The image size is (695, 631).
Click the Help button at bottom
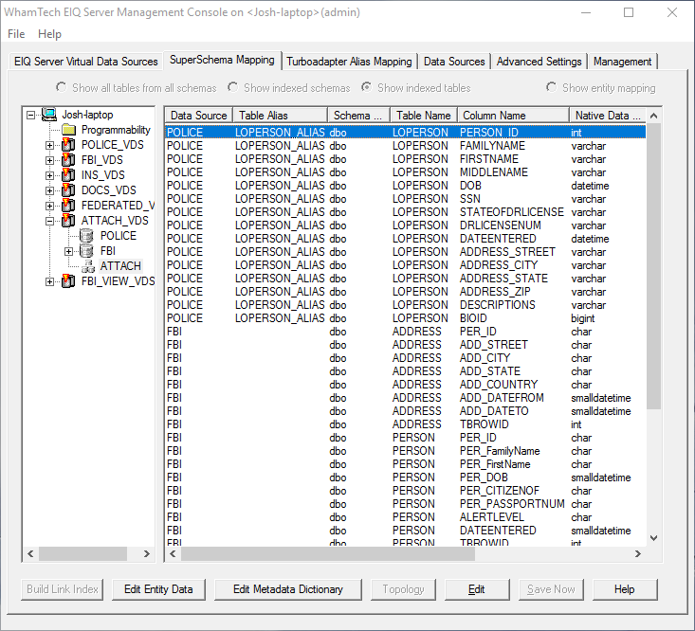point(625,589)
